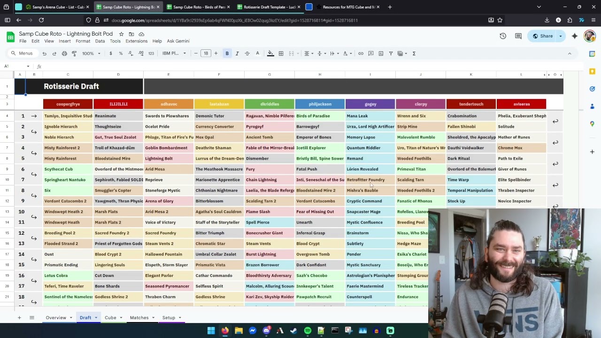
Task: Add a new sheet
Action: click(x=19, y=318)
